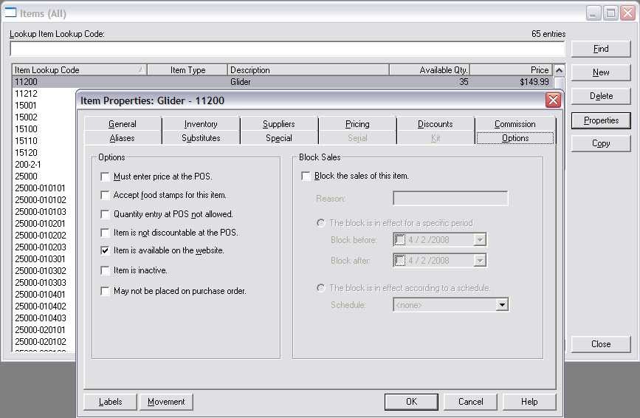Open the Block after date dropdown
The width and height of the screenshot is (640, 418).
(x=480, y=261)
